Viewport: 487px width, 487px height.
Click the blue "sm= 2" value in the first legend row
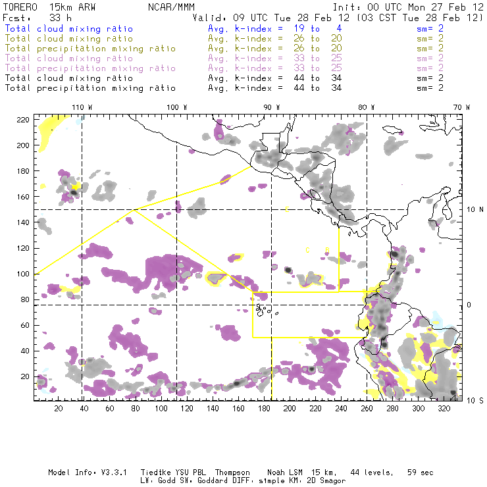click(430, 28)
